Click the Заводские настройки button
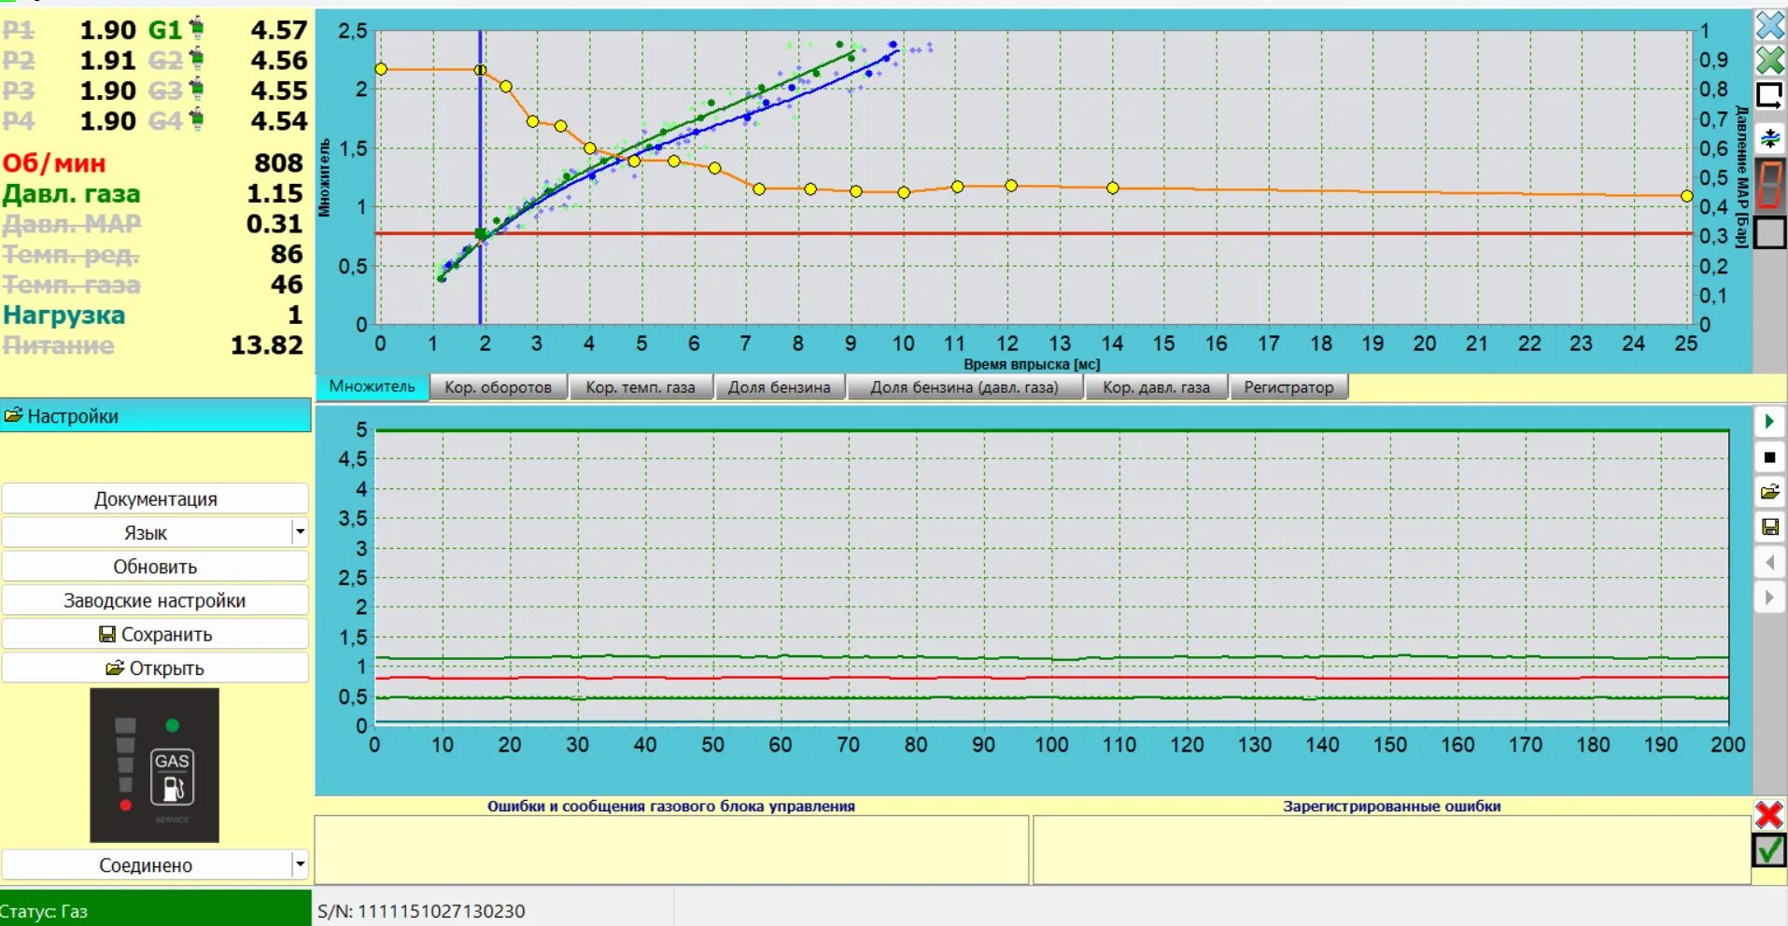1788x926 pixels. point(155,600)
